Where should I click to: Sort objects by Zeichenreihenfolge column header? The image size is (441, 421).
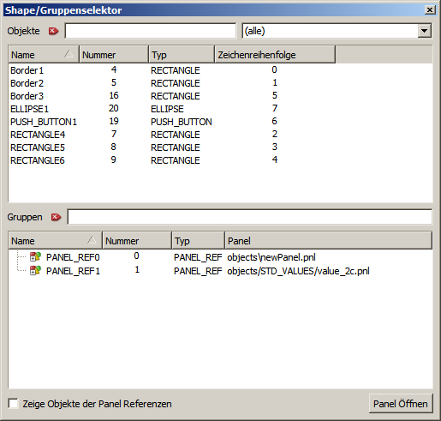(x=275, y=54)
